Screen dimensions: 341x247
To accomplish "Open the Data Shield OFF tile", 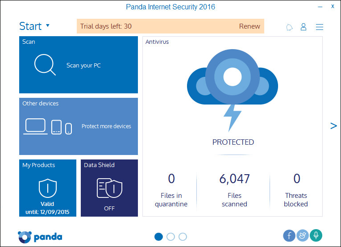I will point(109,188).
